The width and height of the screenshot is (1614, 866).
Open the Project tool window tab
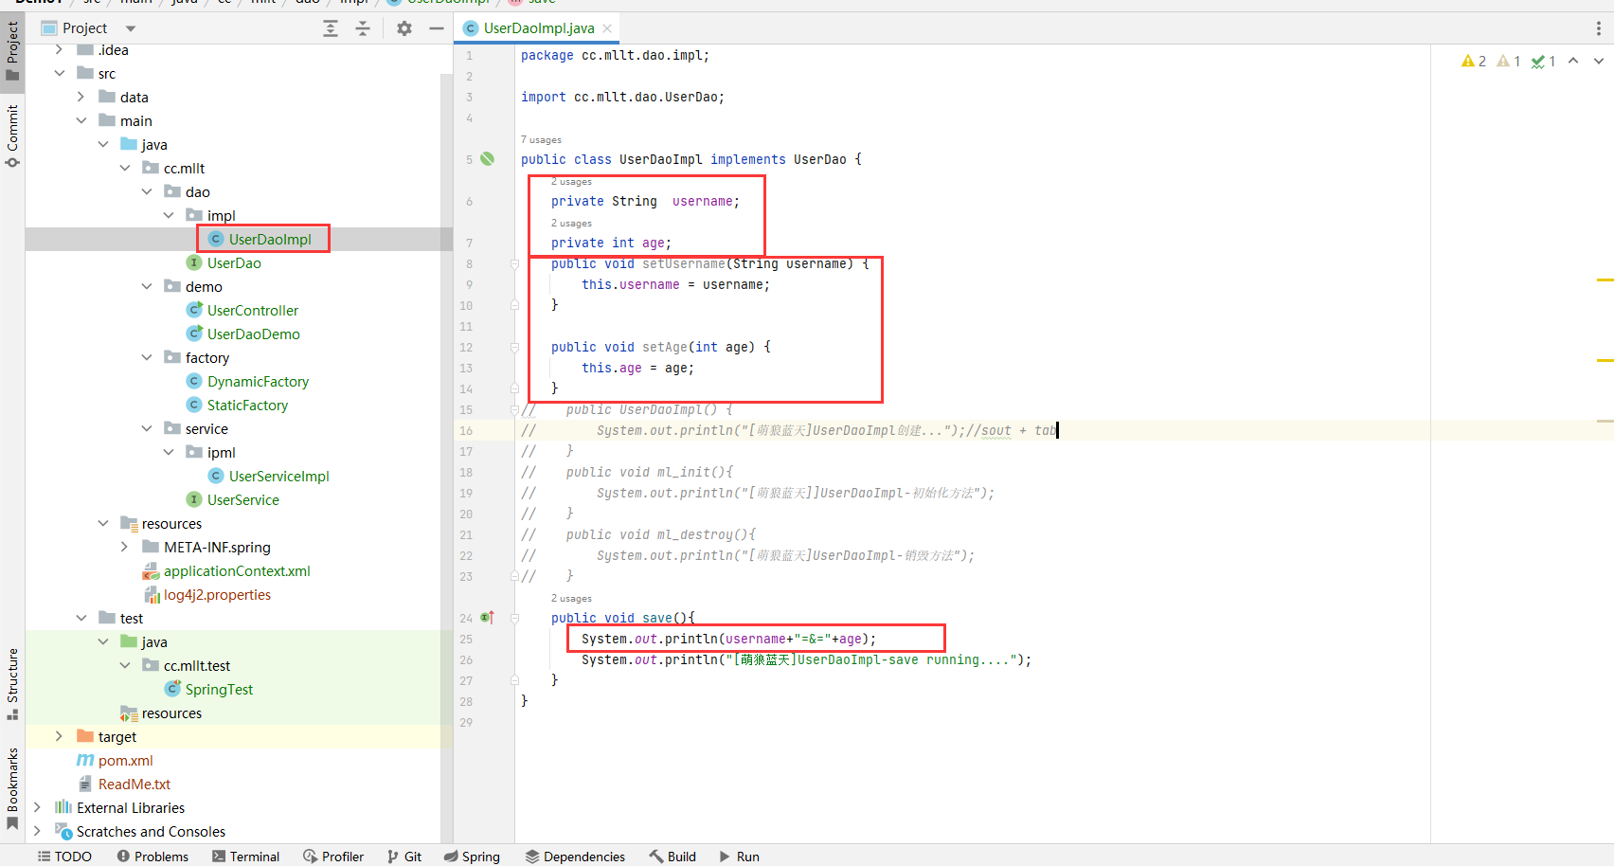[12, 52]
